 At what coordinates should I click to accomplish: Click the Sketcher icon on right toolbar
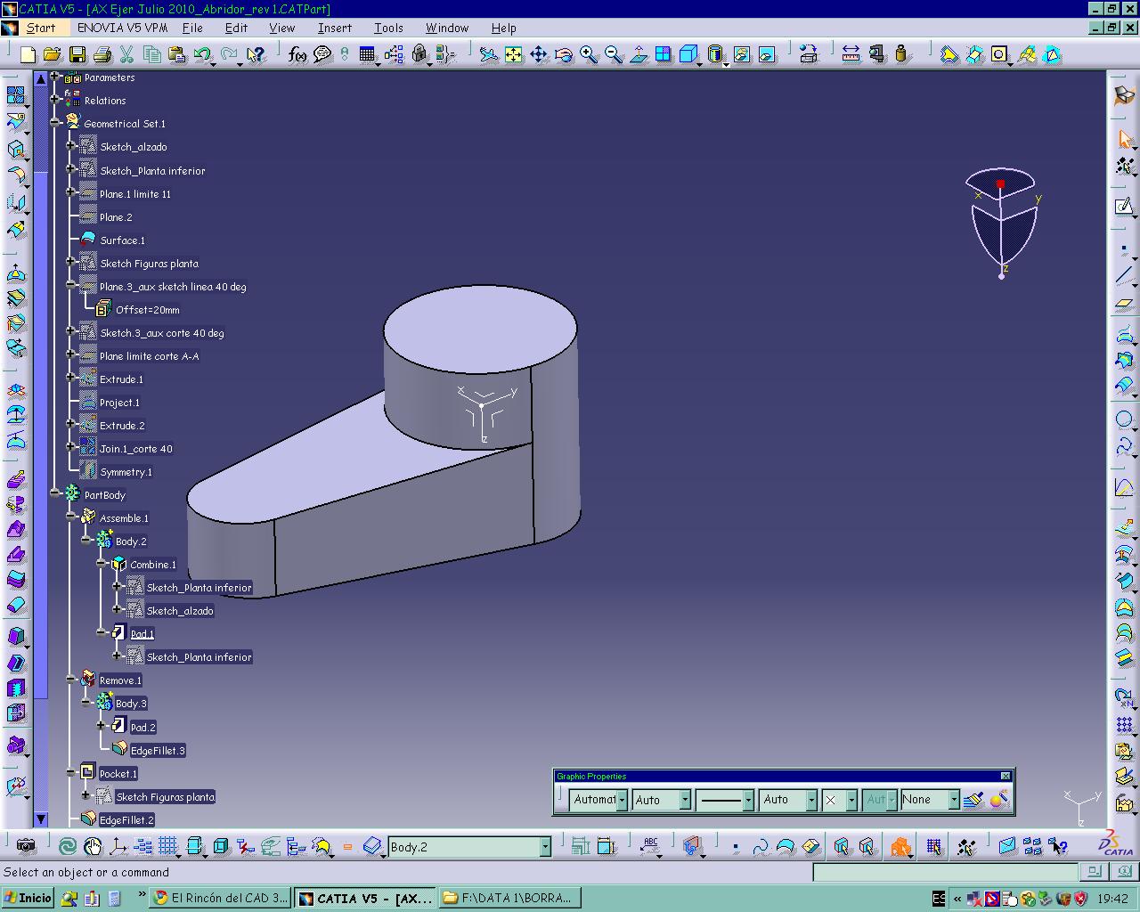pyautogui.click(x=1125, y=207)
